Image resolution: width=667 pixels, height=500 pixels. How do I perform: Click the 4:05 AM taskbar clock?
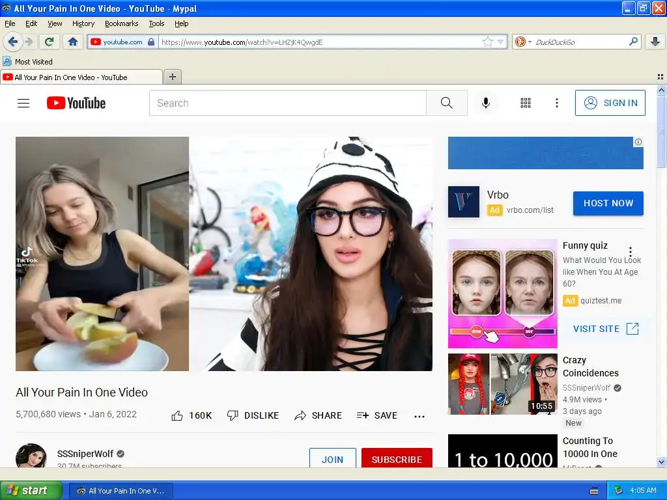click(643, 490)
